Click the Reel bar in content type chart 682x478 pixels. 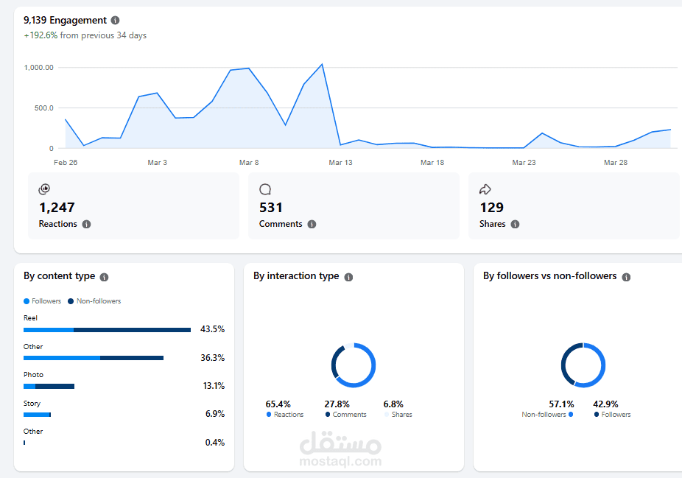coord(107,330)
